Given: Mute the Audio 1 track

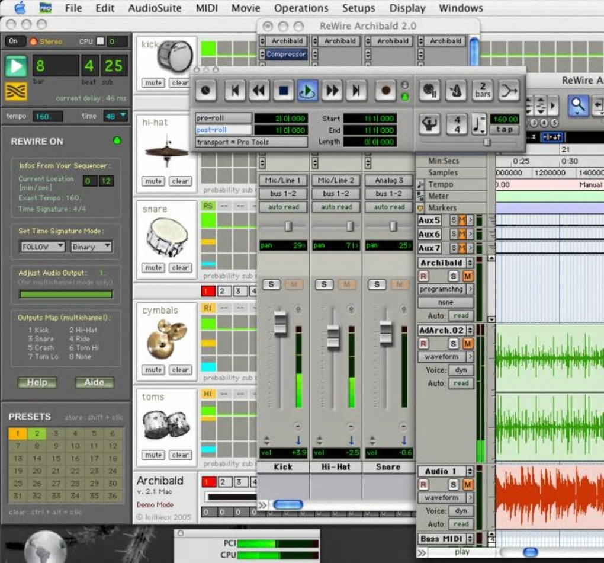Looking at the screenshot, I should pyautogui.click(x=468, y=484).
